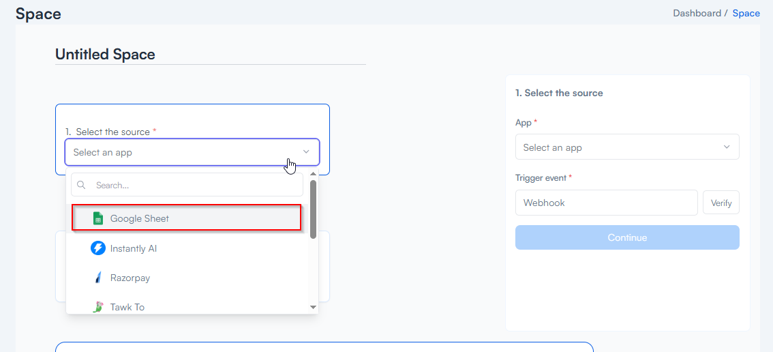Choose Instantly AI as the source app
Image resolution: width=773 pixels, height=352 pixels.
click(x=134, y=248)
